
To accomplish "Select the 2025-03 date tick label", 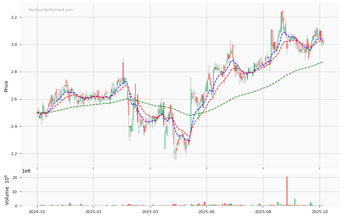I will click(x=150, y=212).
